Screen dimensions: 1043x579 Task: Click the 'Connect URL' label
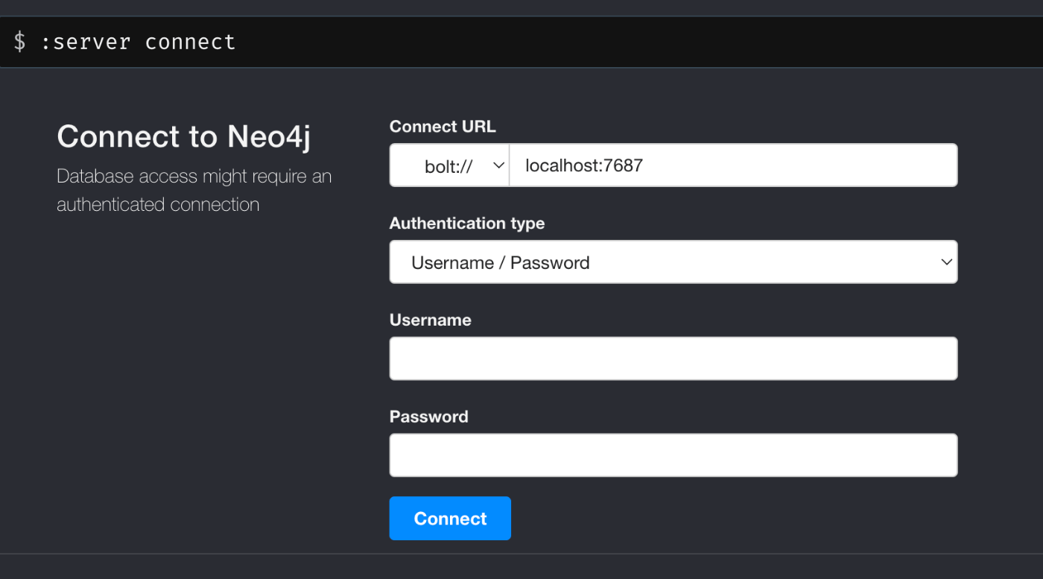[443, 127]
